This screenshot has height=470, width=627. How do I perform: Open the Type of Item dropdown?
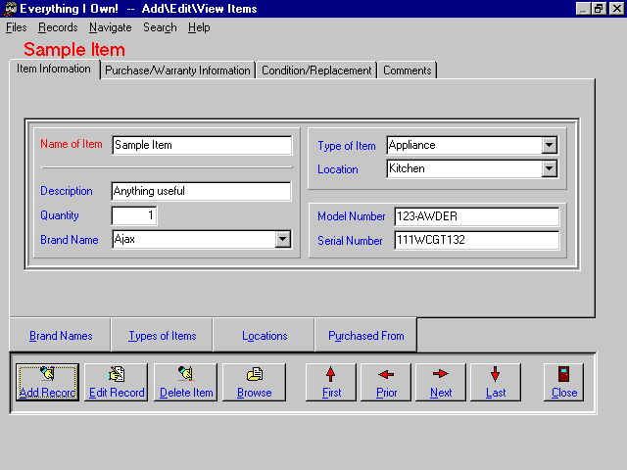pos(550,145)
